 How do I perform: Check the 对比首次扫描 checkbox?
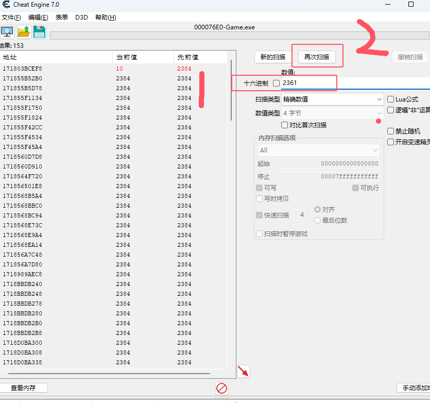point(284,125)
